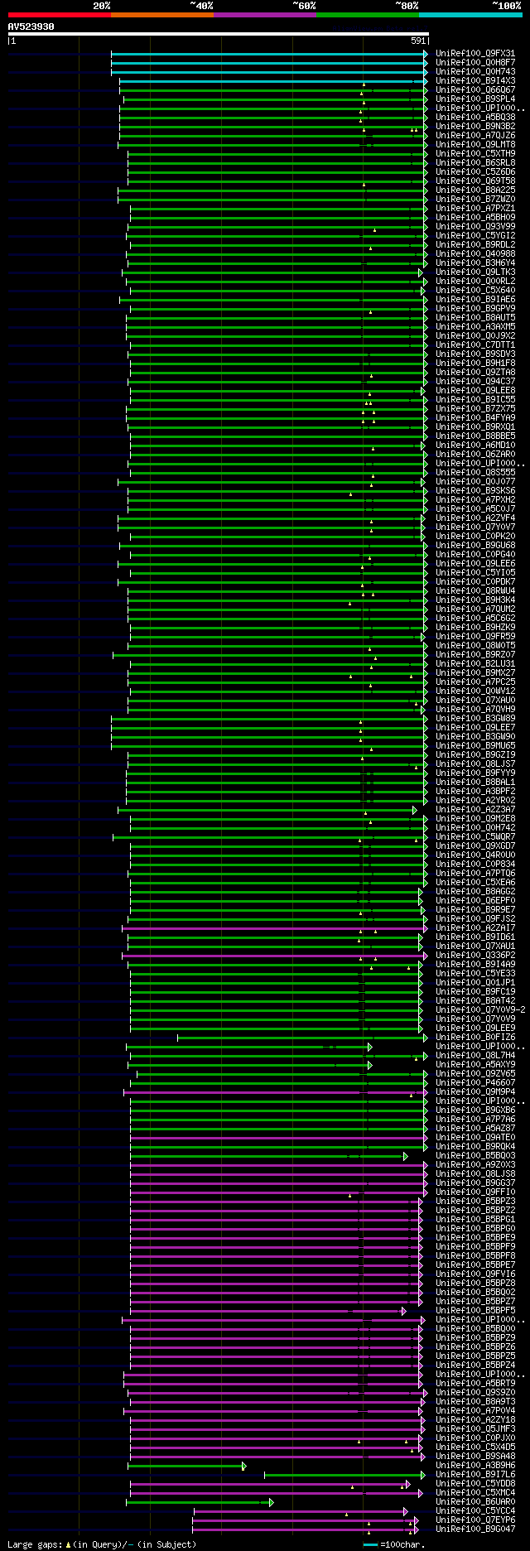Screen dimensions: 530x1551
Task: Open the UniRef100_Q0H8F7 hit
Action: click(x=475, y=62)
